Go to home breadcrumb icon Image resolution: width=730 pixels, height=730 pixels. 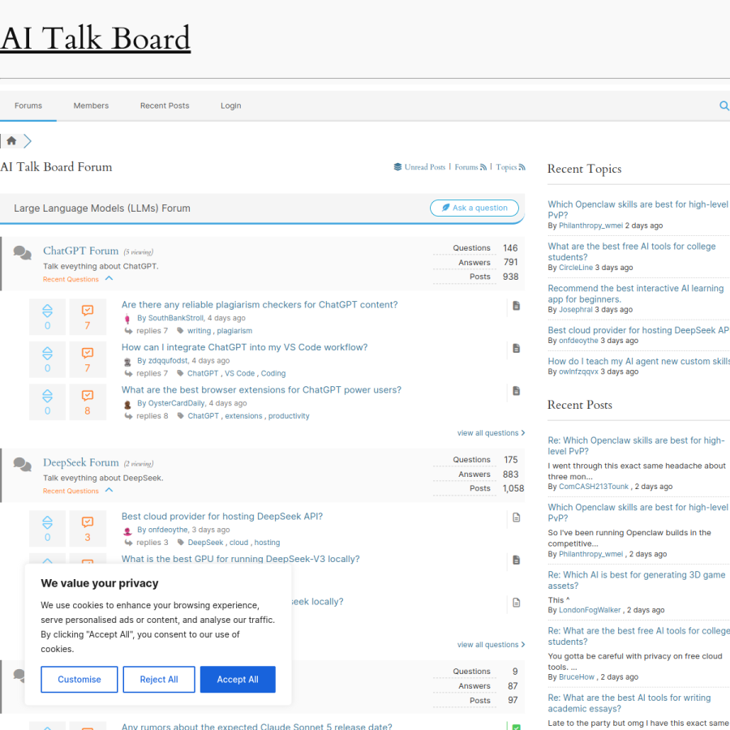[x=11, y=140]
